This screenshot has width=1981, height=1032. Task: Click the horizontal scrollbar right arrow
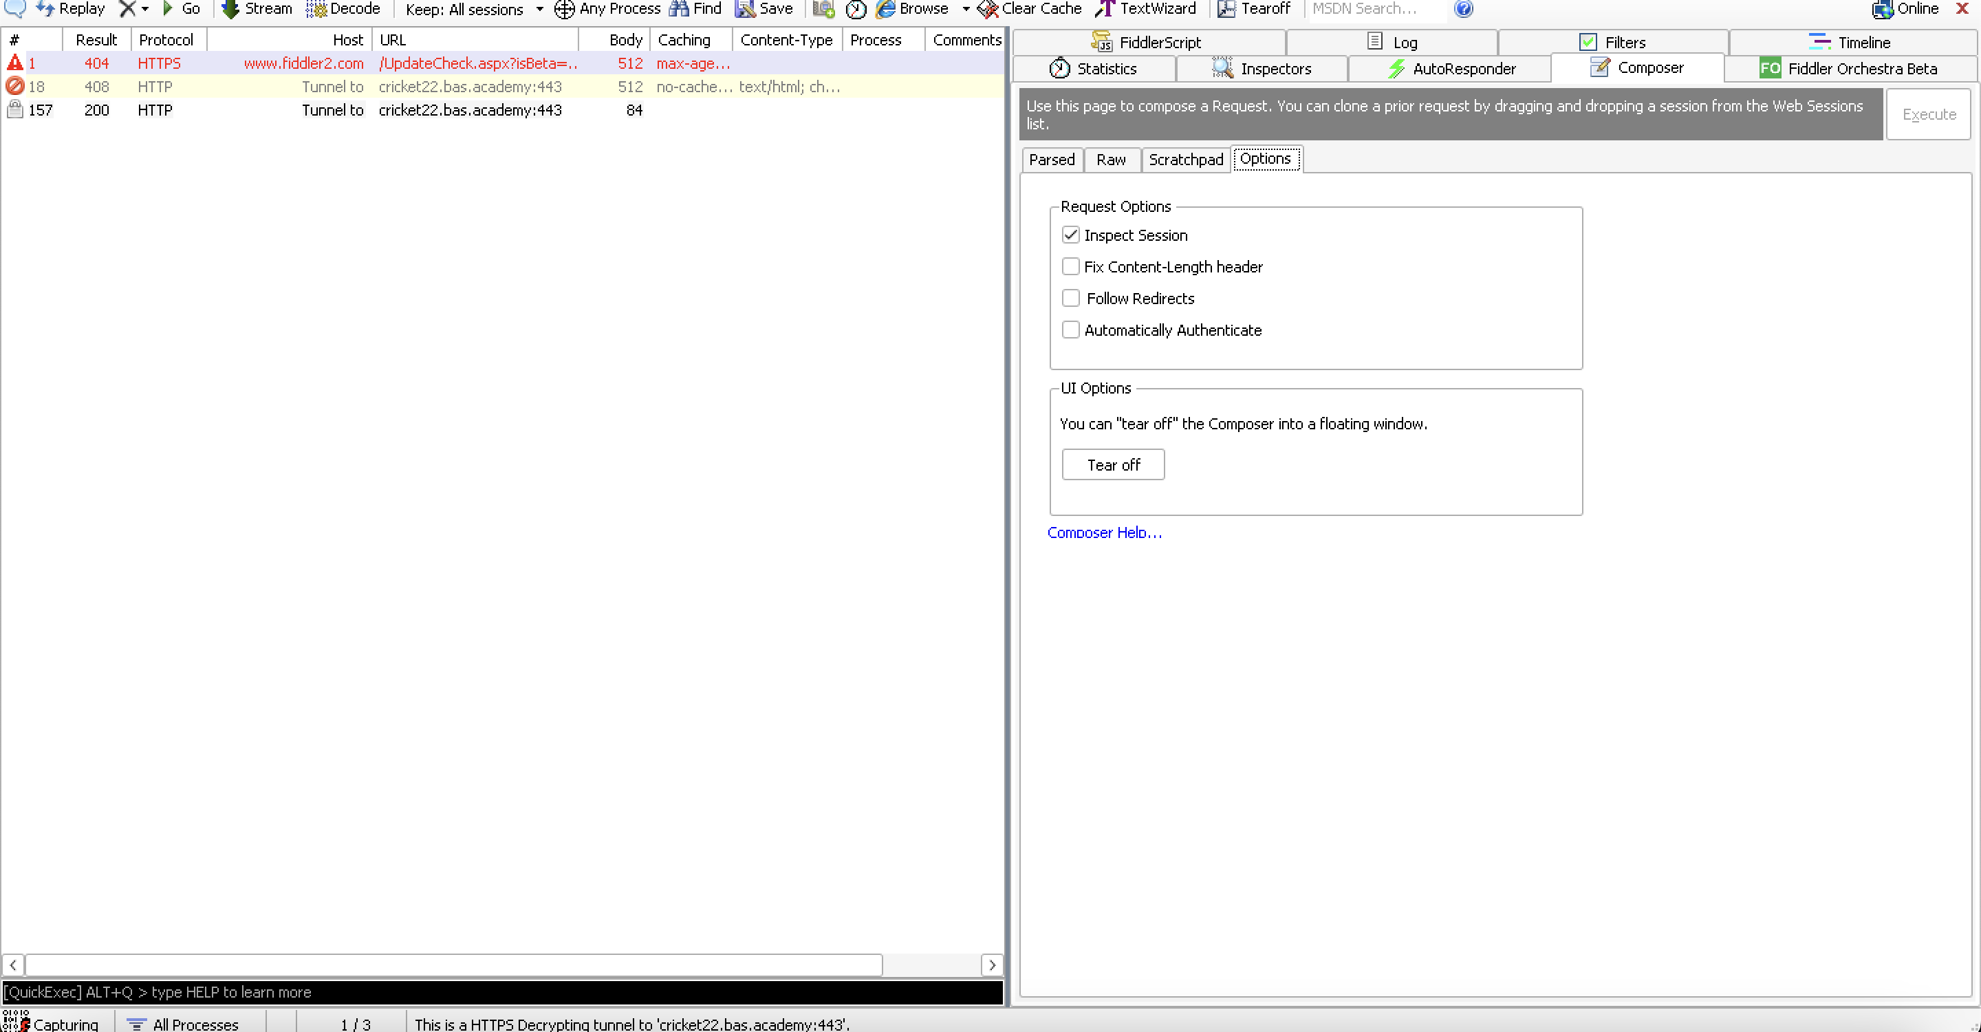pos(992,965)
